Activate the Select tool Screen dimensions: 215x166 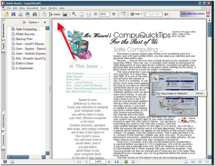click(55, 14)
